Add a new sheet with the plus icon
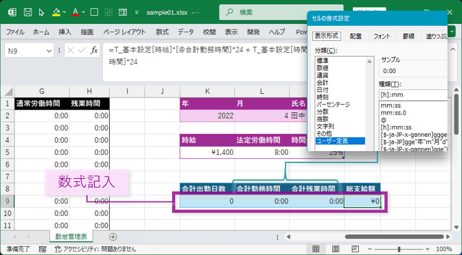This screenshot has height=255, width=462. pyautogui.click(x=113, y=237)
